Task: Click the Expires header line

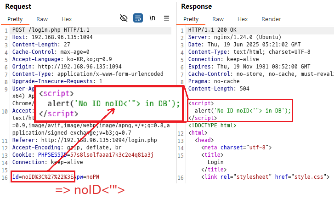Action: (x=249, y=67)
